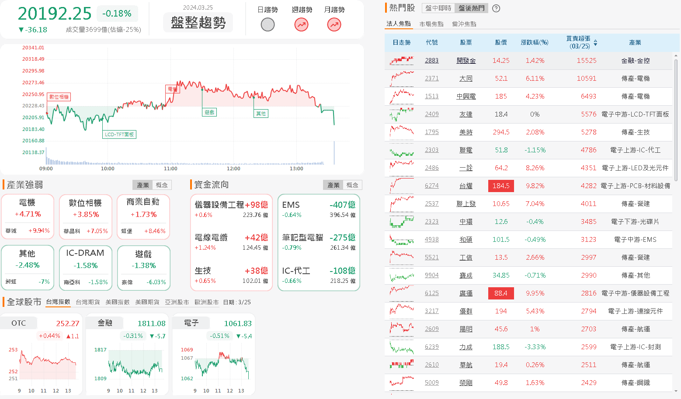Open the help question mark icon

[496, 8]
